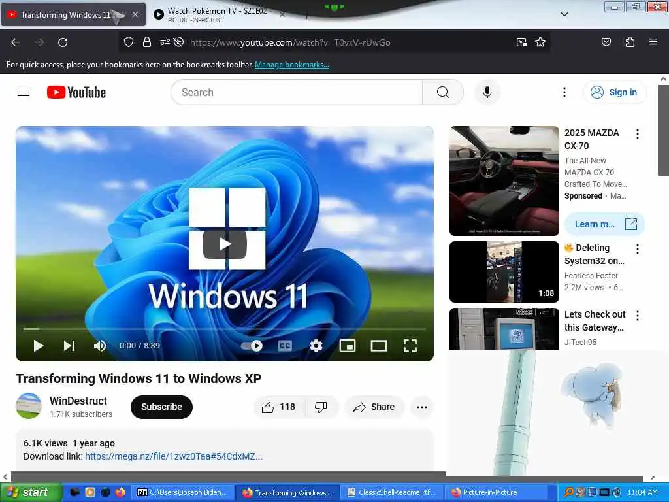The width and height of the screenshot is (669, 502).
Task: Go back with the browser back arrow
Action: click(x=16, y=42)
